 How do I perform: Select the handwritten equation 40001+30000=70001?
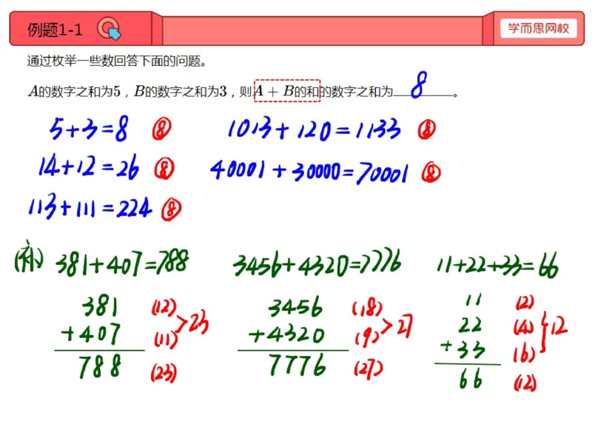(309, 172)
